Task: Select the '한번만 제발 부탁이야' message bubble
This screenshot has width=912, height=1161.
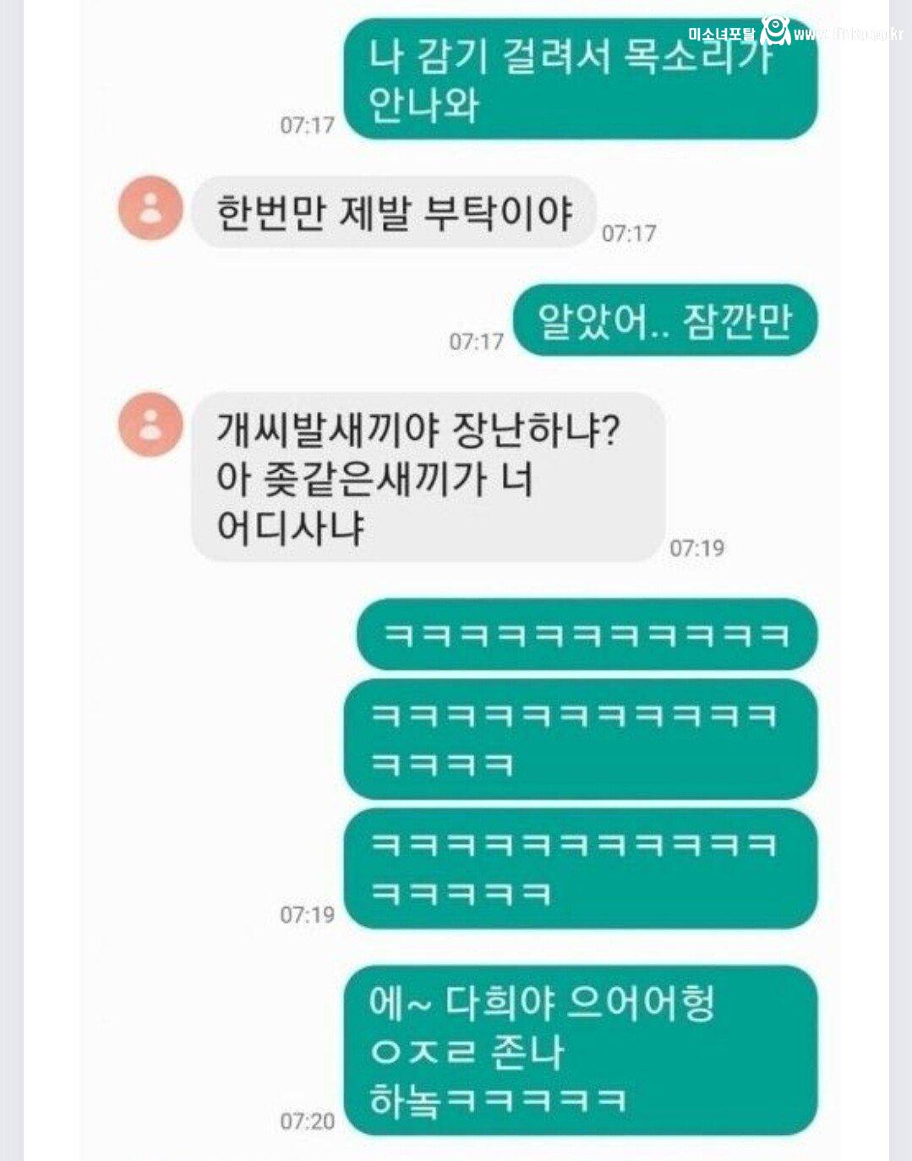Action: 394,212
